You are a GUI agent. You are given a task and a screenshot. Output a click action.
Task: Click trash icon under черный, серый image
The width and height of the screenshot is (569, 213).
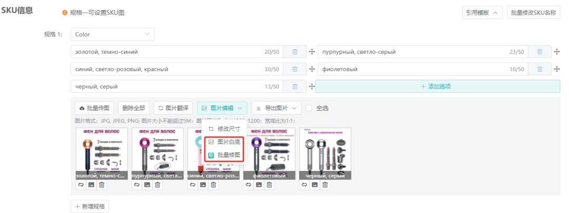click(325, 185)
